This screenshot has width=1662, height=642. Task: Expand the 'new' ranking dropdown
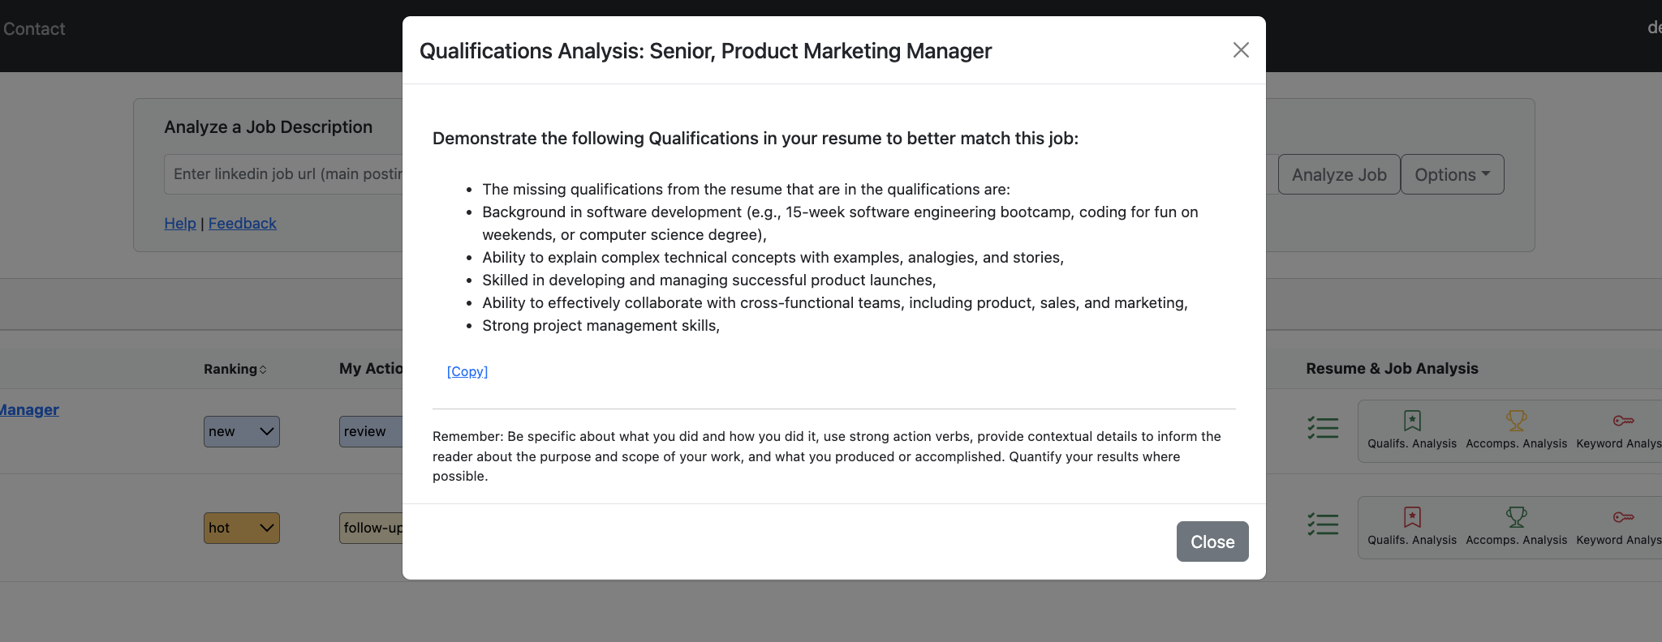(242, 431)
